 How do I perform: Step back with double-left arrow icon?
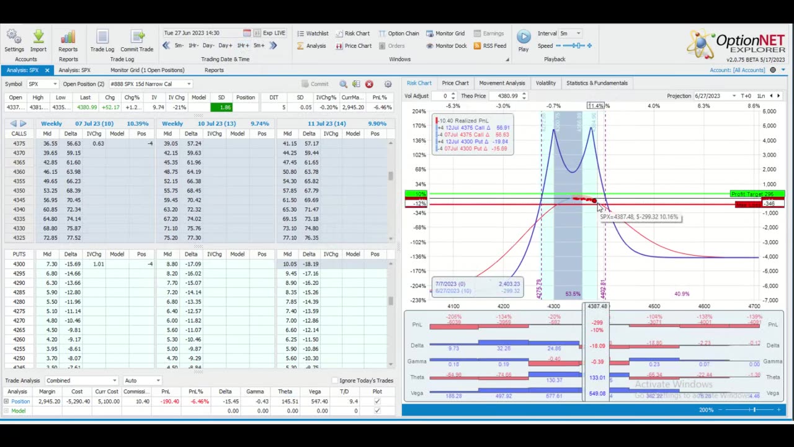point(166,45)
